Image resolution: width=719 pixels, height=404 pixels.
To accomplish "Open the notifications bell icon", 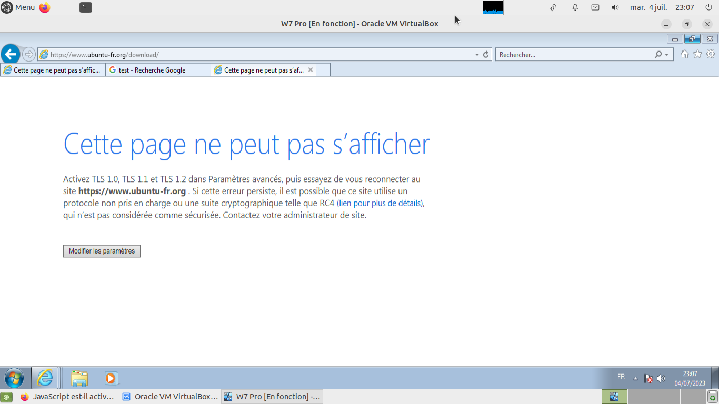I will pos(575,7).
